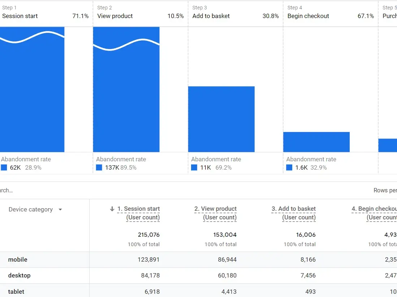Sort by Session start column arrow
397x297 pixels.
coord(112,209)
